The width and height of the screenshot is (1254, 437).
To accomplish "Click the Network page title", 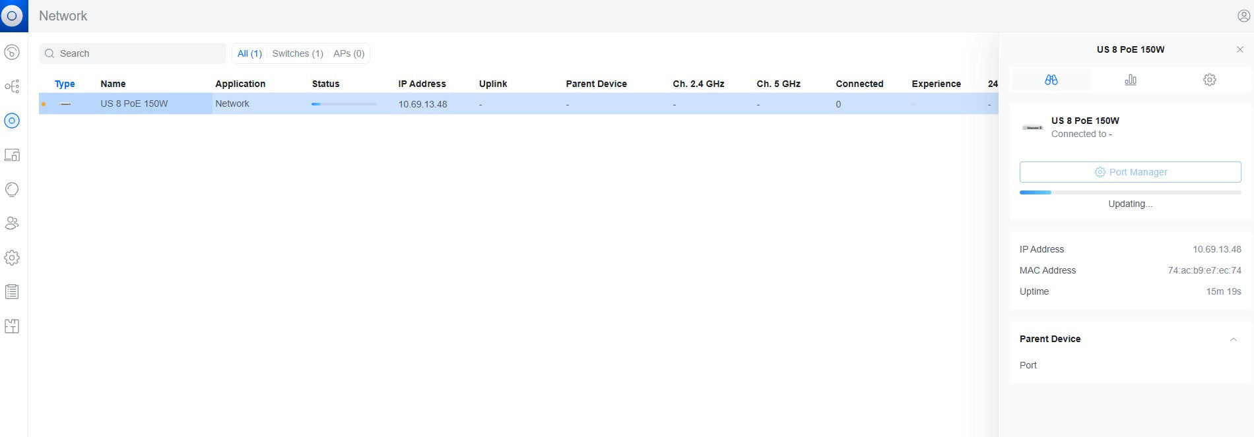I will tap(63, 16).
